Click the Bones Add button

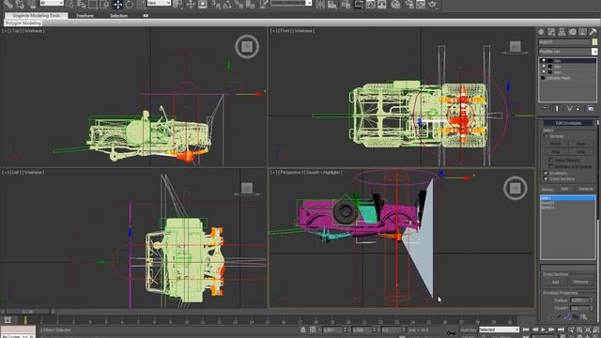click(564, 189)
